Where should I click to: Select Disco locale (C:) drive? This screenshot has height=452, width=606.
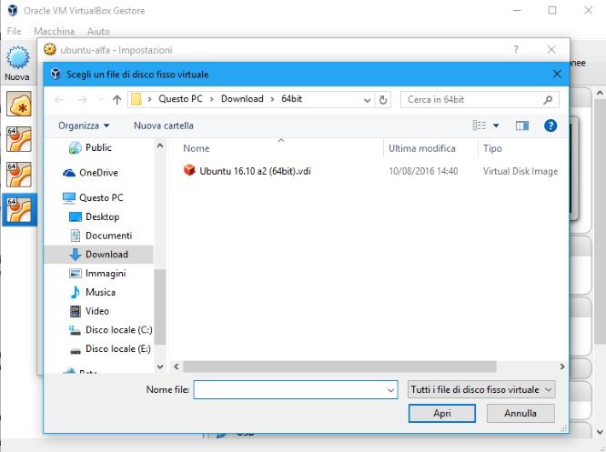117,330
